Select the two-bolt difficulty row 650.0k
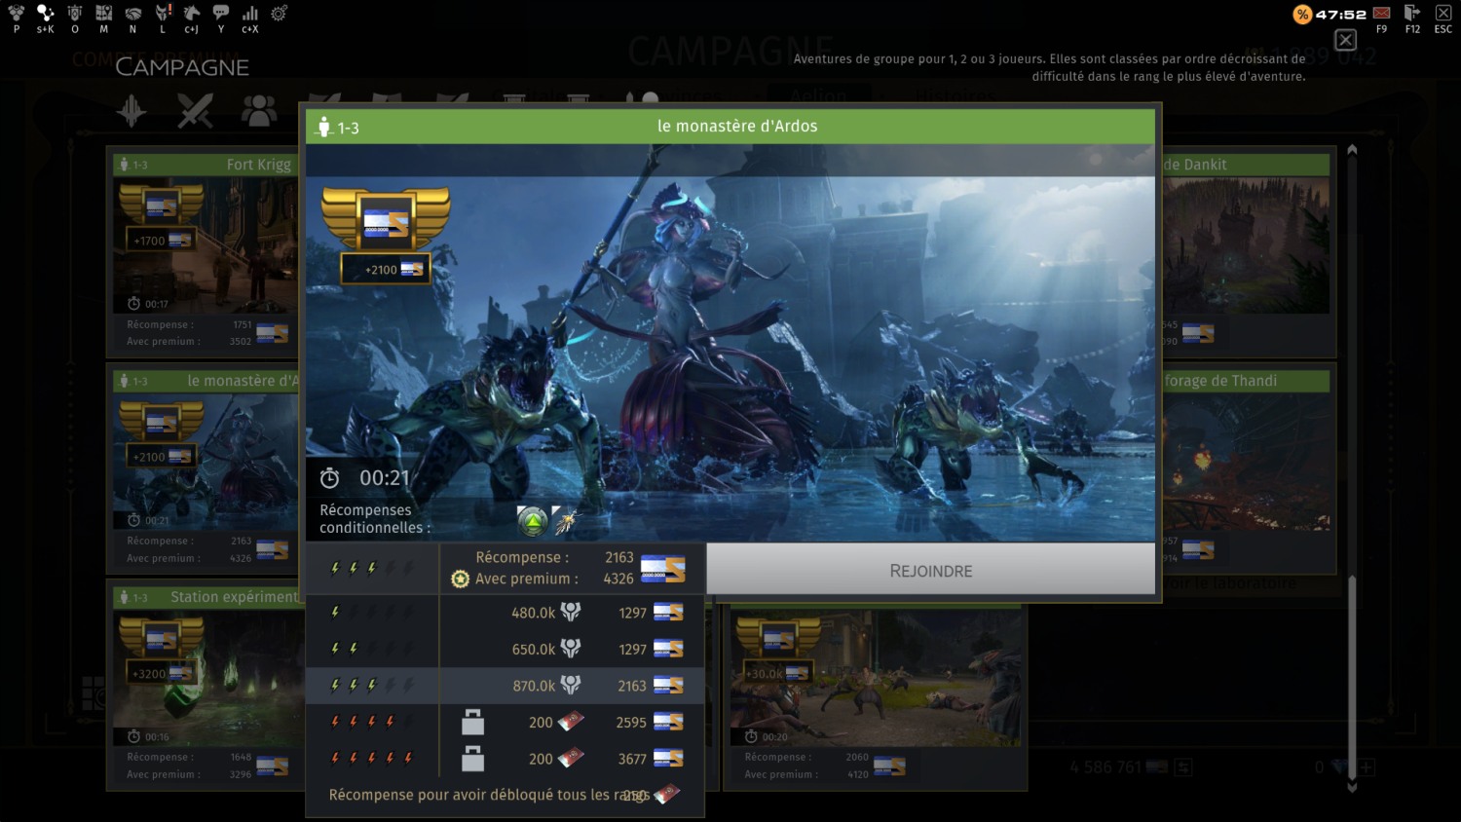The height and width of the screenshot is (822, 1461). point(505,649)
